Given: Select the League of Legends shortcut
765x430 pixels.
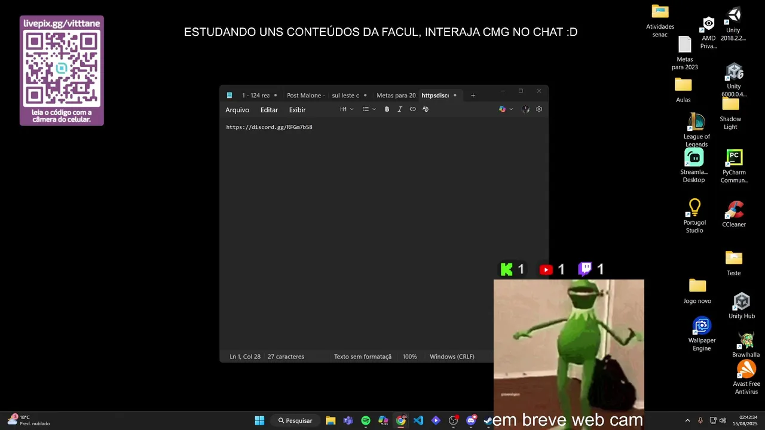Looking at the screenshot, I should [x=696, y=130].
